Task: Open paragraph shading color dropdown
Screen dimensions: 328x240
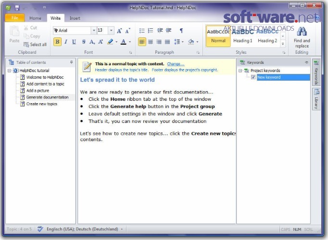Action: tap(197, 42)
